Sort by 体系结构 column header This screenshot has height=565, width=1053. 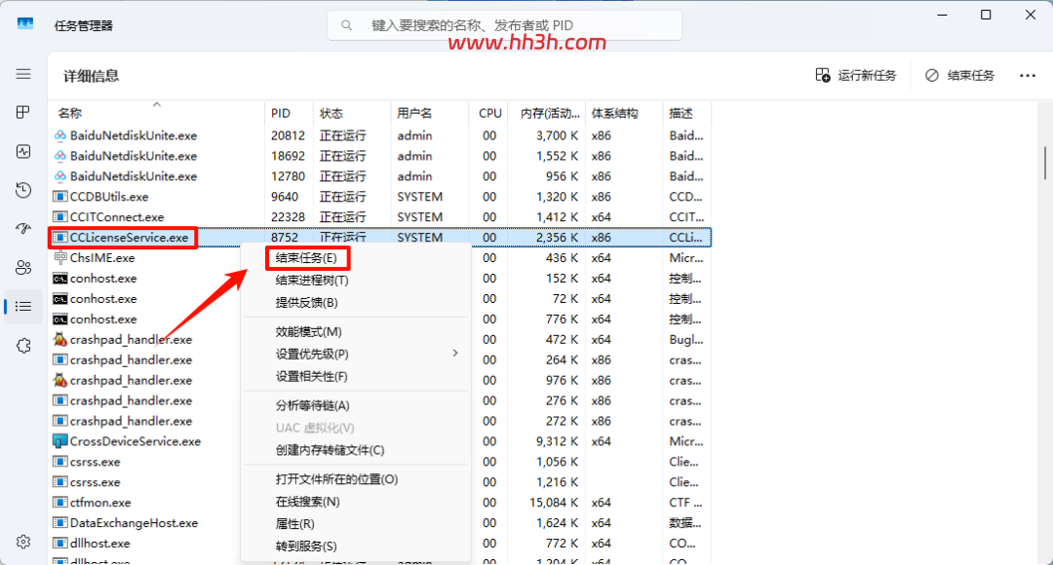(x=625, y=113)
